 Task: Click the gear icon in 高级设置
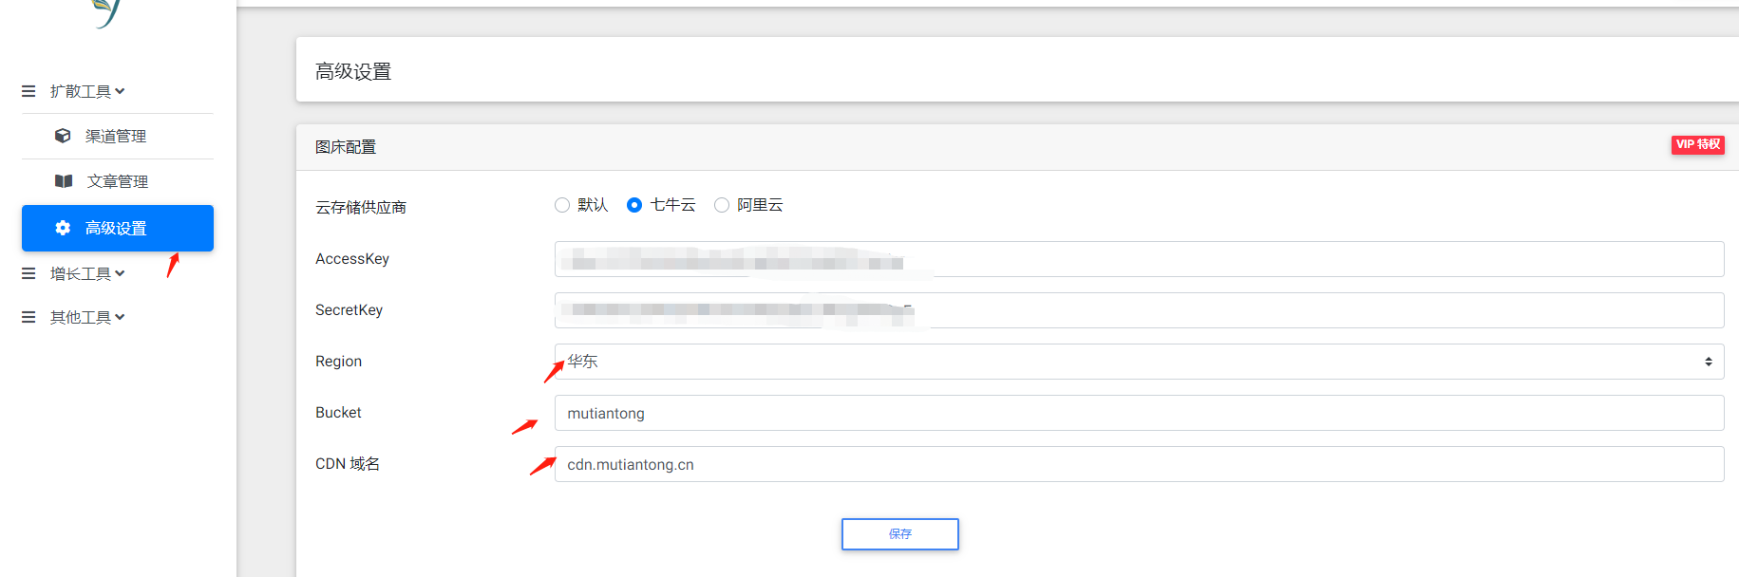pyautogui.click(x=63, y=228)
